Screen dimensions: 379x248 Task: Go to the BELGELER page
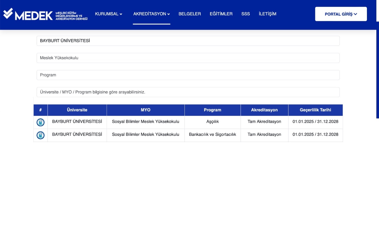click(x=189, y=14)
